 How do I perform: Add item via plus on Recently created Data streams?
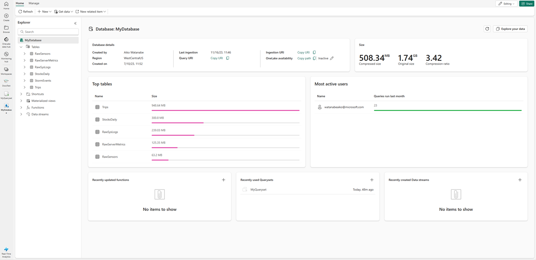[x=520, y=180]
